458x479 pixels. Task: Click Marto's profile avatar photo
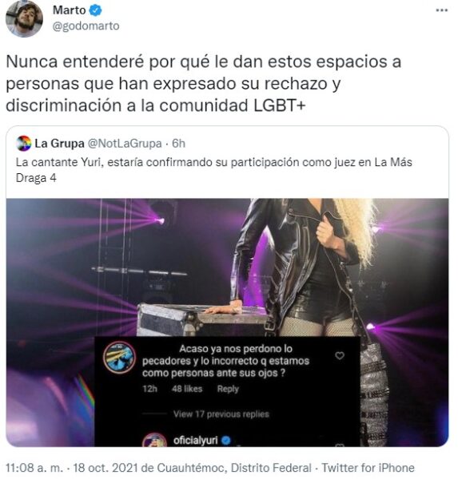(24, 18)
